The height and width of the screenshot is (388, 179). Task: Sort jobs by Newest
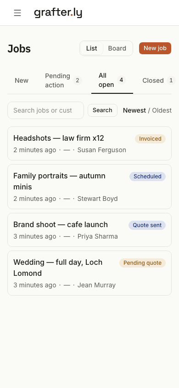pyautogui.click(x=134, y=110)
